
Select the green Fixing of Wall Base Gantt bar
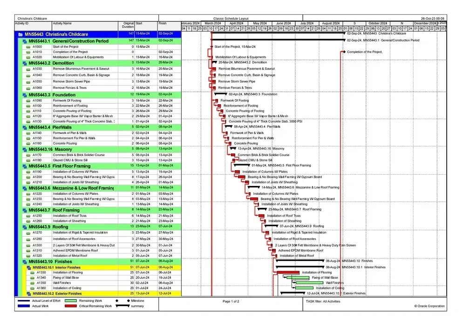(x=298, y=278)
